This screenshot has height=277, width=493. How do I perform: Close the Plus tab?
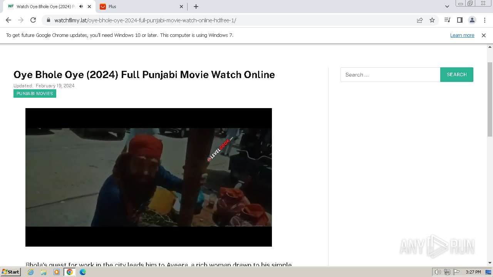(182, 7)
